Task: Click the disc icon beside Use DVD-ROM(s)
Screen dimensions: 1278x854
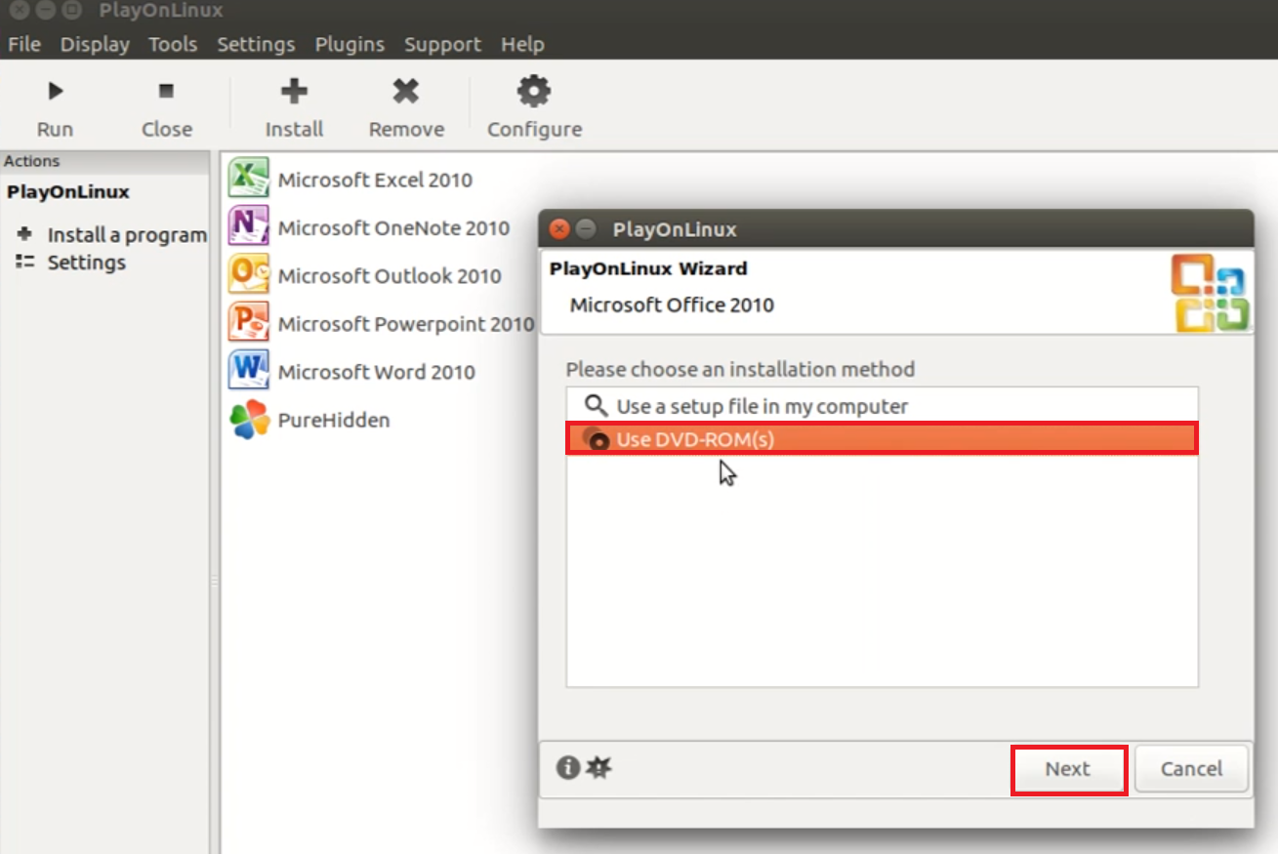Action: coord(596,439)
